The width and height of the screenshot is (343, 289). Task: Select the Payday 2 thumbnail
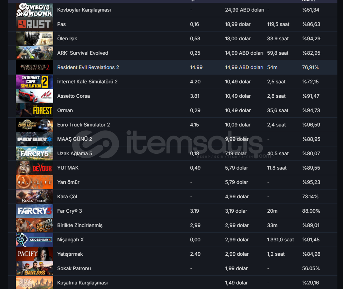(34, 139)
